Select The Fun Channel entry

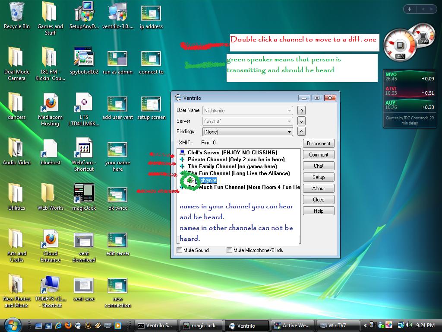tap(239, 173)
